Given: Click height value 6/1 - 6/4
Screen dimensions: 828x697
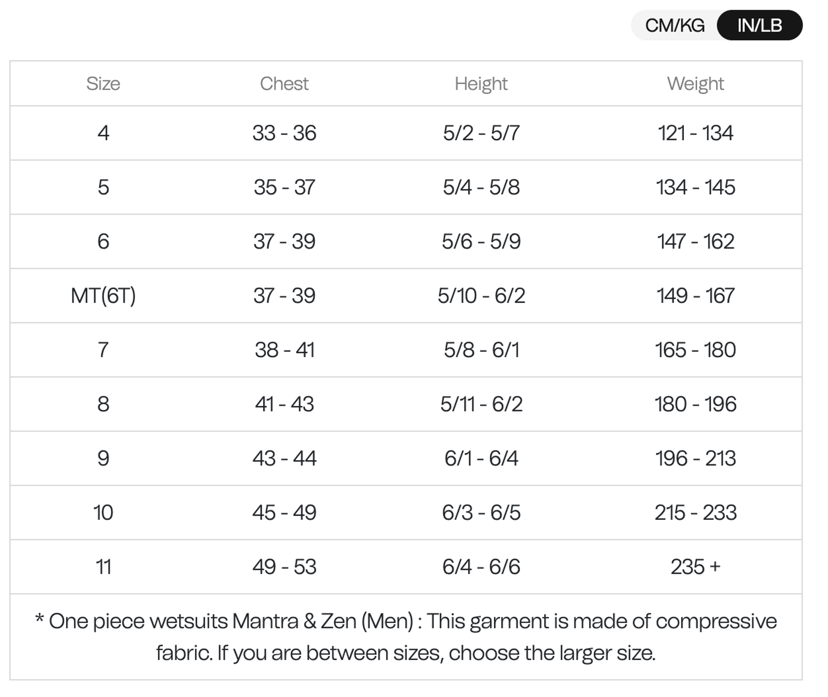Looking at the screenshot, I should tap(481, 458).
